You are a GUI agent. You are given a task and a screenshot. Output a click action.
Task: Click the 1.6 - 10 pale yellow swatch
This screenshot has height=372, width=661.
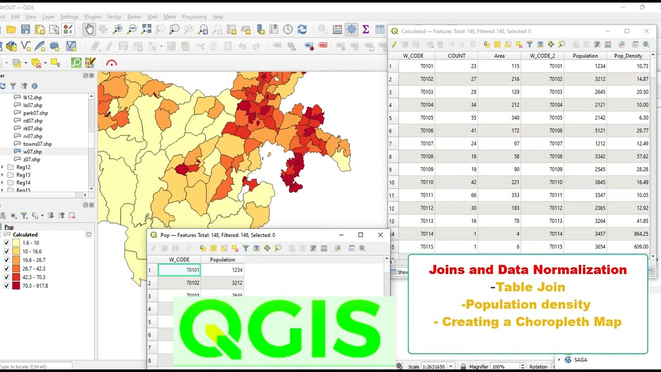coord(17,243)
